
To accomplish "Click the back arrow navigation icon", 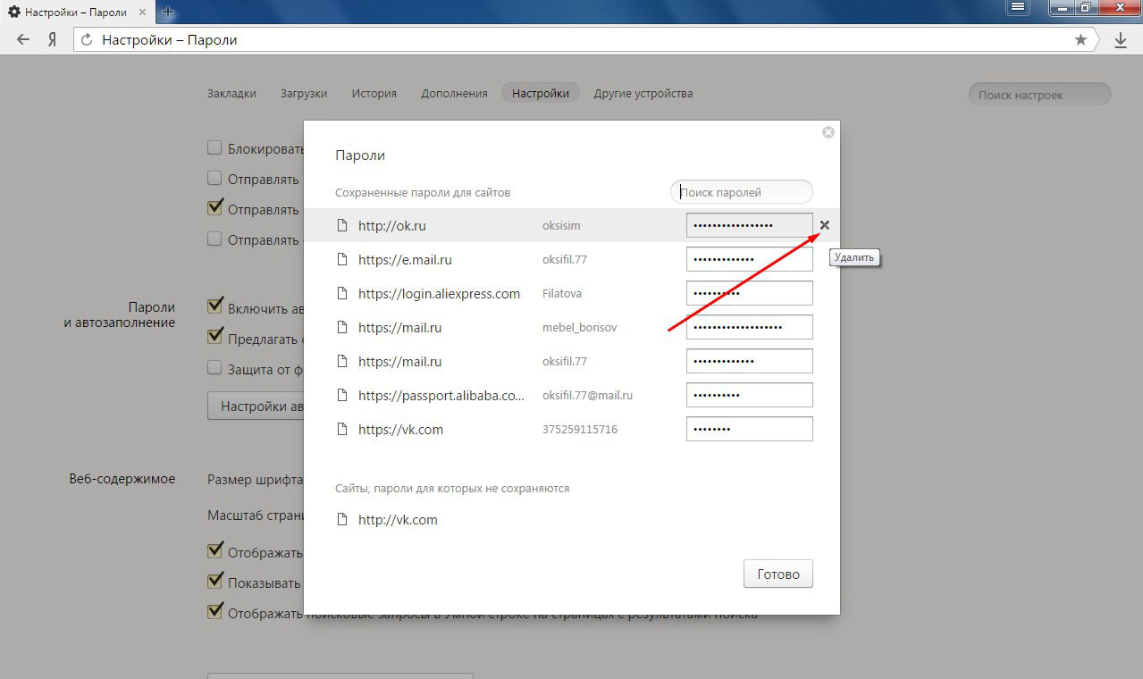I will coord(23,39).
